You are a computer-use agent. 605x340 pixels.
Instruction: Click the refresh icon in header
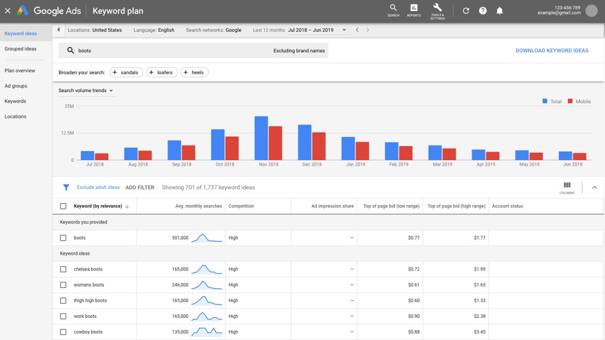[466, 11]
